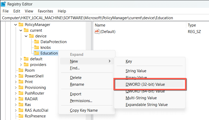The height and width of the screenshot is (120, 209).
Task: Click the Type column header
Action: tap(192, 25)
